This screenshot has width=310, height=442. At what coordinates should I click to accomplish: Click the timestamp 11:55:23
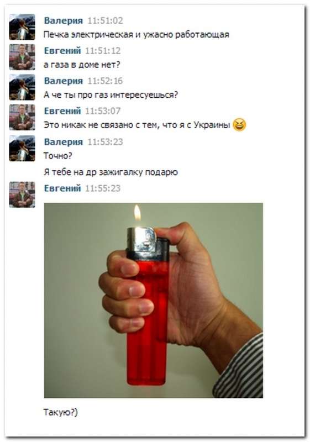tap(103, 188)
